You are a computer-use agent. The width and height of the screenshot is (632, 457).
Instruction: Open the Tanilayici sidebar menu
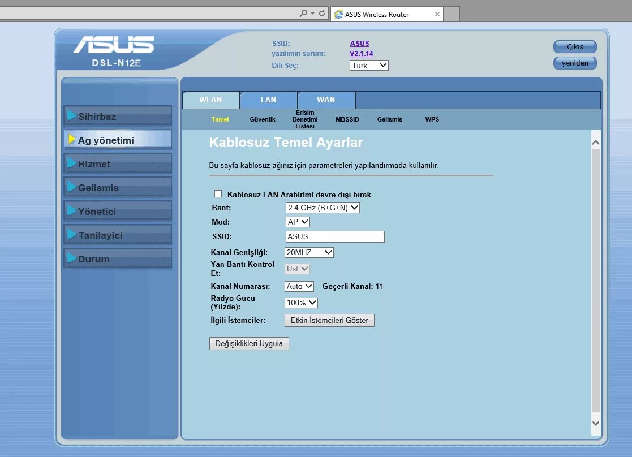coord(118,235)
